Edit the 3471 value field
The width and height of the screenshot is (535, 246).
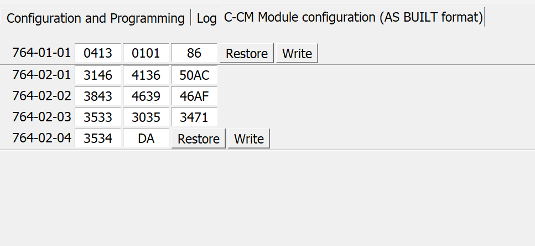(194, 117)
